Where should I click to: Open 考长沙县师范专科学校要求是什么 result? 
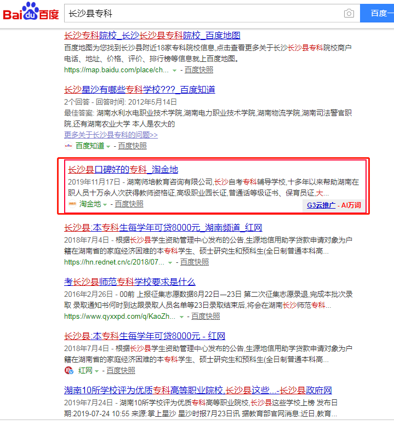click(130, 282)
